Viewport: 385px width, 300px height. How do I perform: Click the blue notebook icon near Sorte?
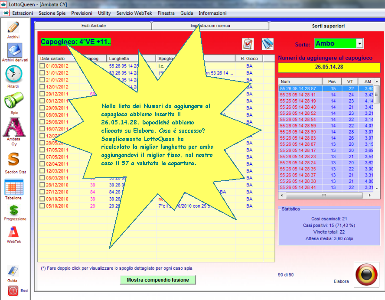pyautogui.click(x=268, y=44)
